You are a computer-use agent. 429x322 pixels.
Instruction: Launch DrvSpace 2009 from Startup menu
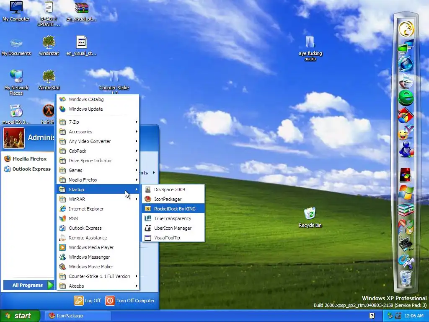coord(173,190)
